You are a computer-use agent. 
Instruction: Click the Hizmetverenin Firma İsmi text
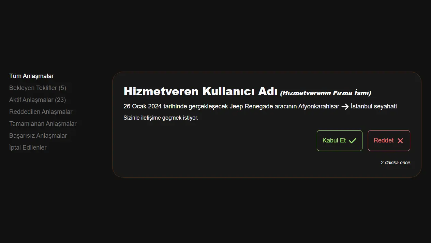pos(326,93)
